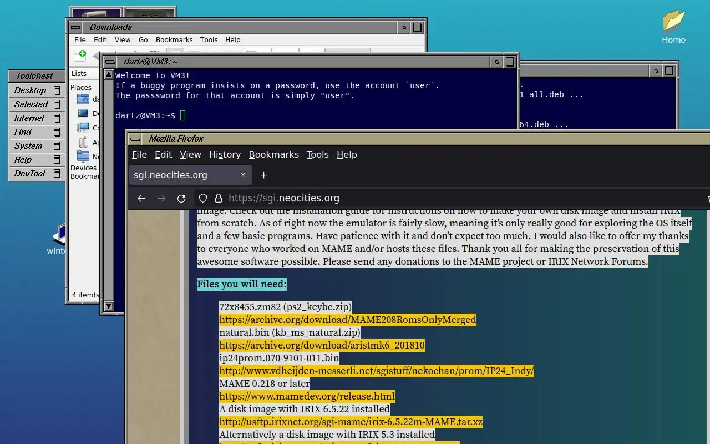Open Firefox Help menu
This screenshot has width=710, height=444.
click(x=347, y=154)
